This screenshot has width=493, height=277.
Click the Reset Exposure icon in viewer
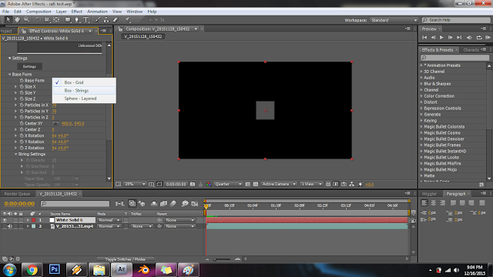(x=361, y=184)
